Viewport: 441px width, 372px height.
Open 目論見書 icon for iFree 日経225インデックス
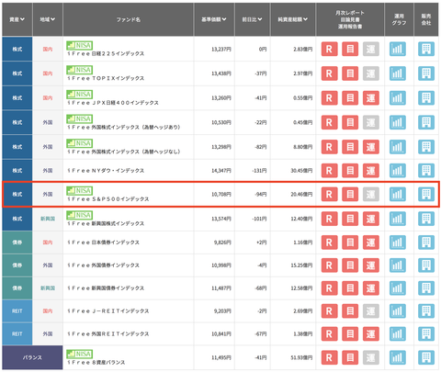[x=350, y=49]
